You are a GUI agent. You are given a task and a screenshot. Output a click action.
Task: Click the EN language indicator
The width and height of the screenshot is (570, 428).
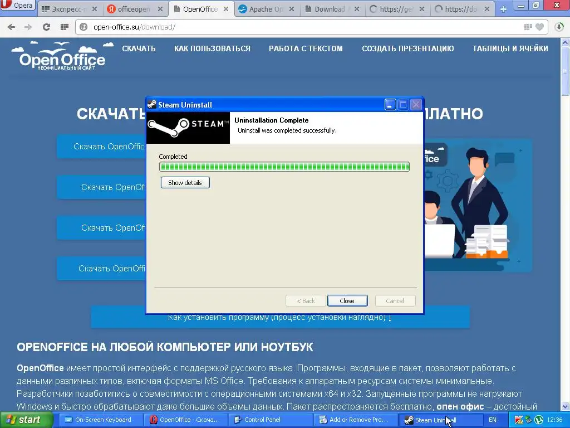tap(493, 420)
